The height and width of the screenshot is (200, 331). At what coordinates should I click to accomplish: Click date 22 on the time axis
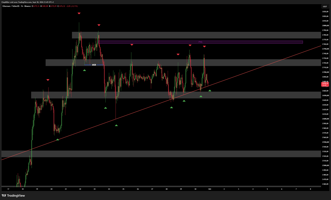80,189
